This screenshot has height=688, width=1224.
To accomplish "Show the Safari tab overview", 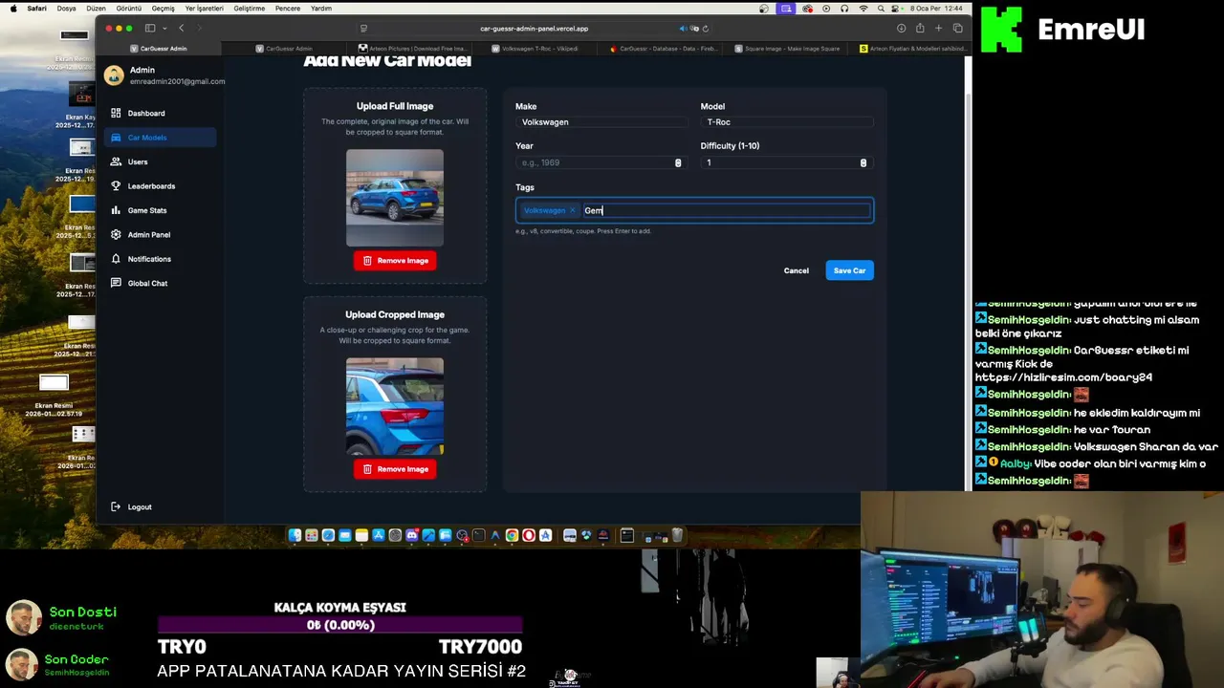I will tap(958, 29).
